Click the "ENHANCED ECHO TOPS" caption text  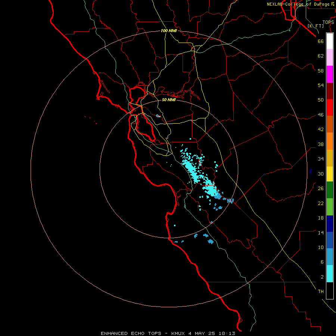coord(131,333)
